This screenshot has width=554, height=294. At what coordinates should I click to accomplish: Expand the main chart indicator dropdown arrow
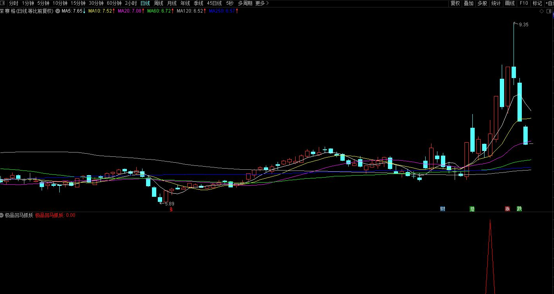coord(58,11)
